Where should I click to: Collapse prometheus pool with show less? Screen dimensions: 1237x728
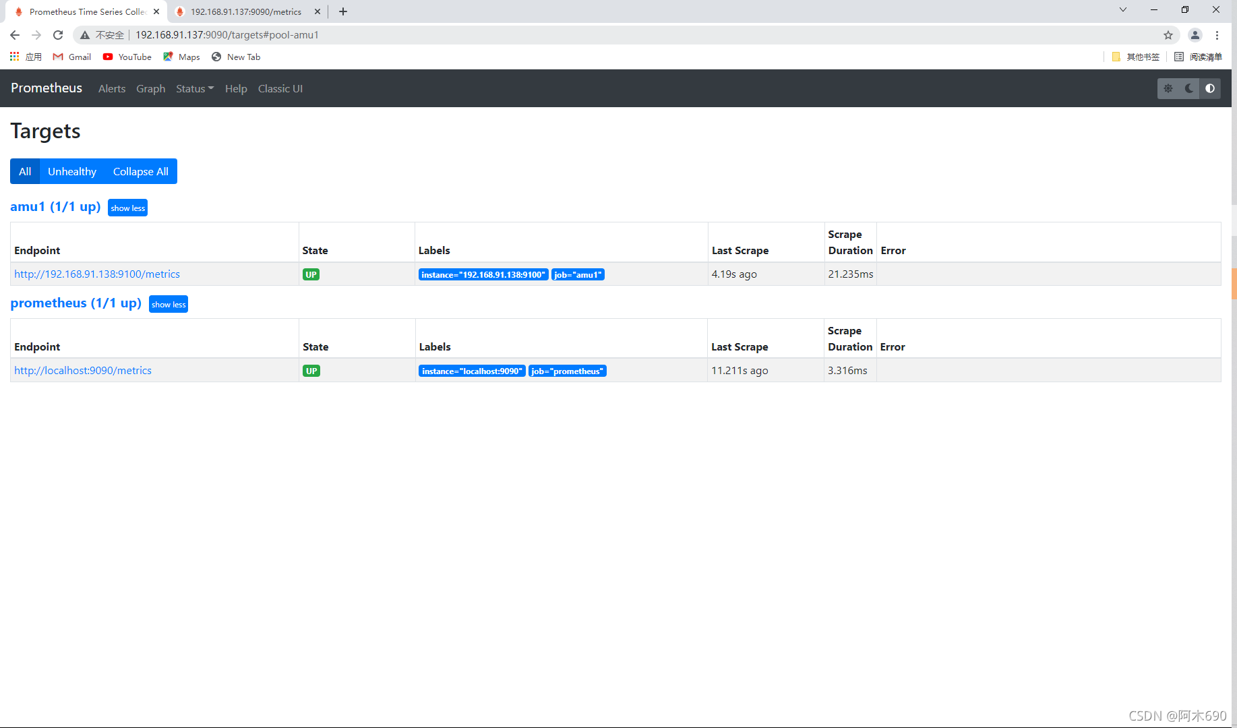tap(169, 304)
